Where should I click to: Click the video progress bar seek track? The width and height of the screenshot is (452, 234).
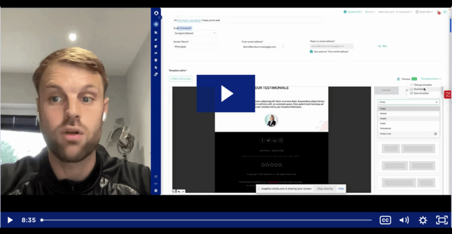point(206,220)
